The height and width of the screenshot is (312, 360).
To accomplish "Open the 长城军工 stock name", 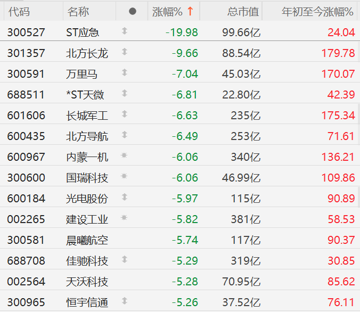I will (x=87, y=116).
